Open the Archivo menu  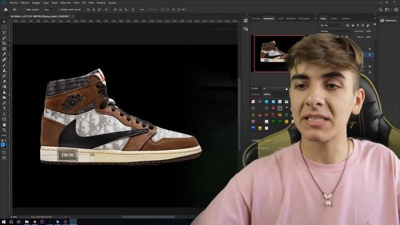[x=14, y=2]
